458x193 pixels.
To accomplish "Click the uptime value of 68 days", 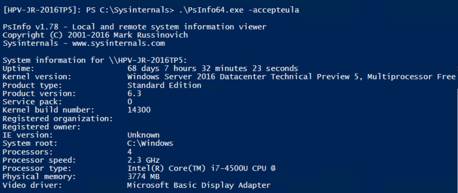I will point(213,68).
